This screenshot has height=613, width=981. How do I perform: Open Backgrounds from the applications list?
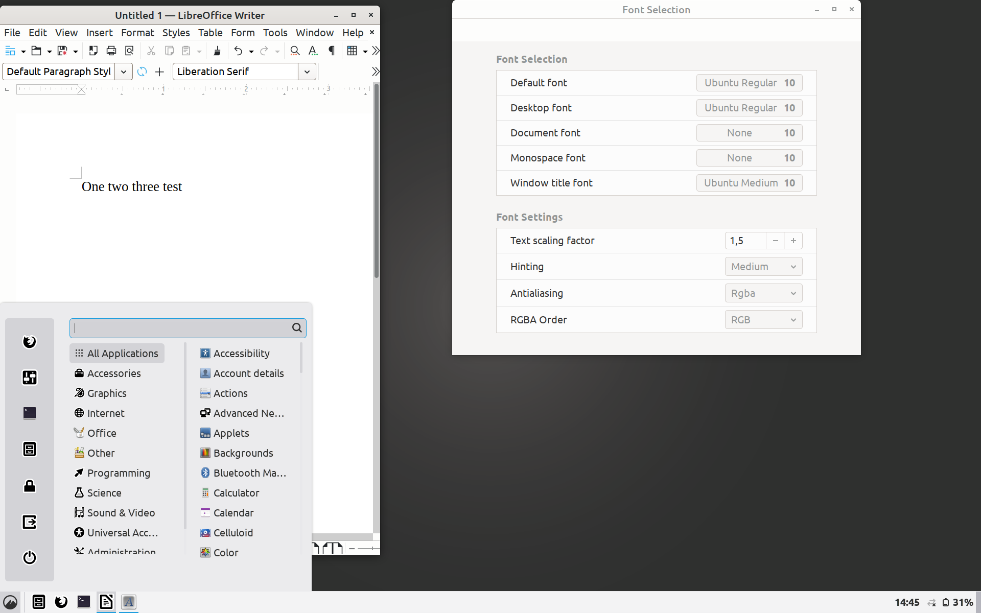[243, 453]
